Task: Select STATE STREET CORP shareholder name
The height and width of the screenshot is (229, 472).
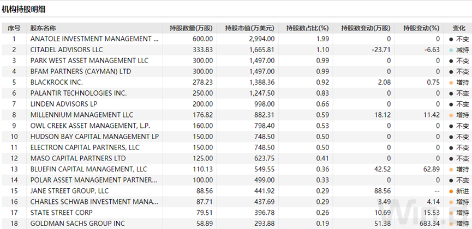Action: click(x=62, y=213)
